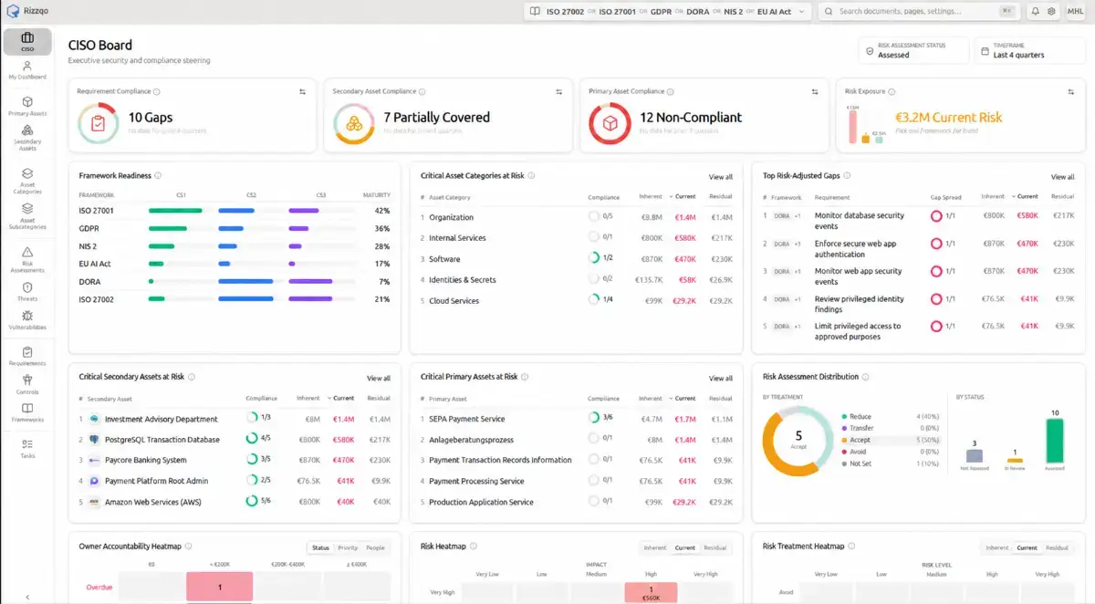The image size is (1095, 604).
Task: Open Threats in sidebar
Action: [x=27, y=292]
